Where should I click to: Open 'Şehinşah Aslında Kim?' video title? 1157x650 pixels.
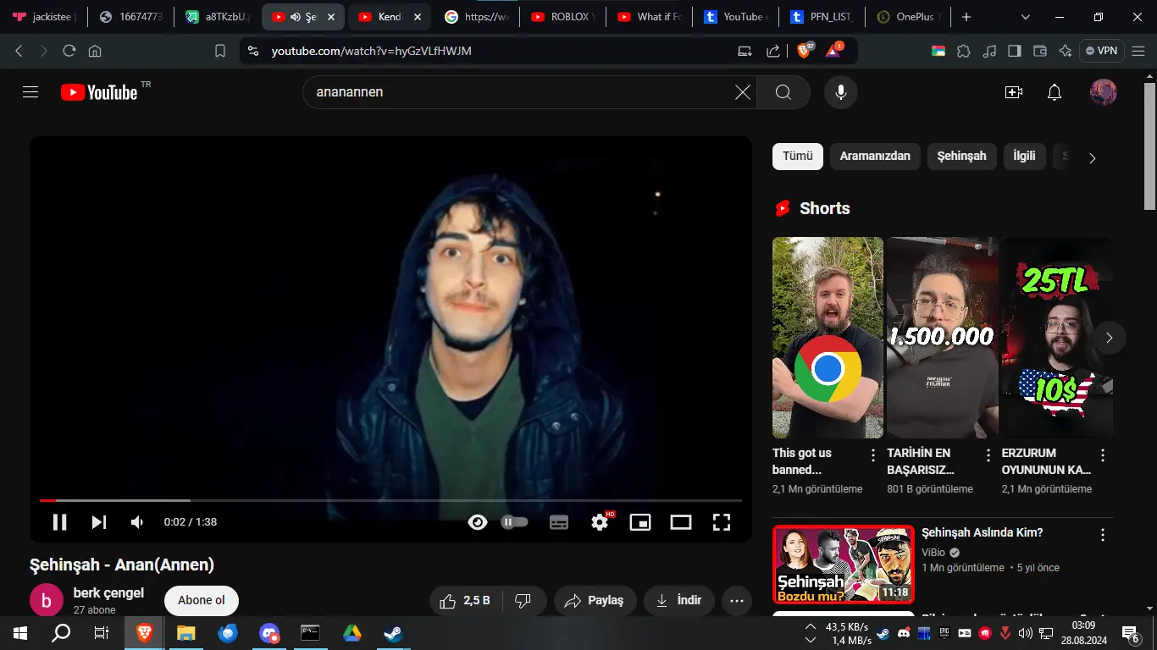coord(982,533)
